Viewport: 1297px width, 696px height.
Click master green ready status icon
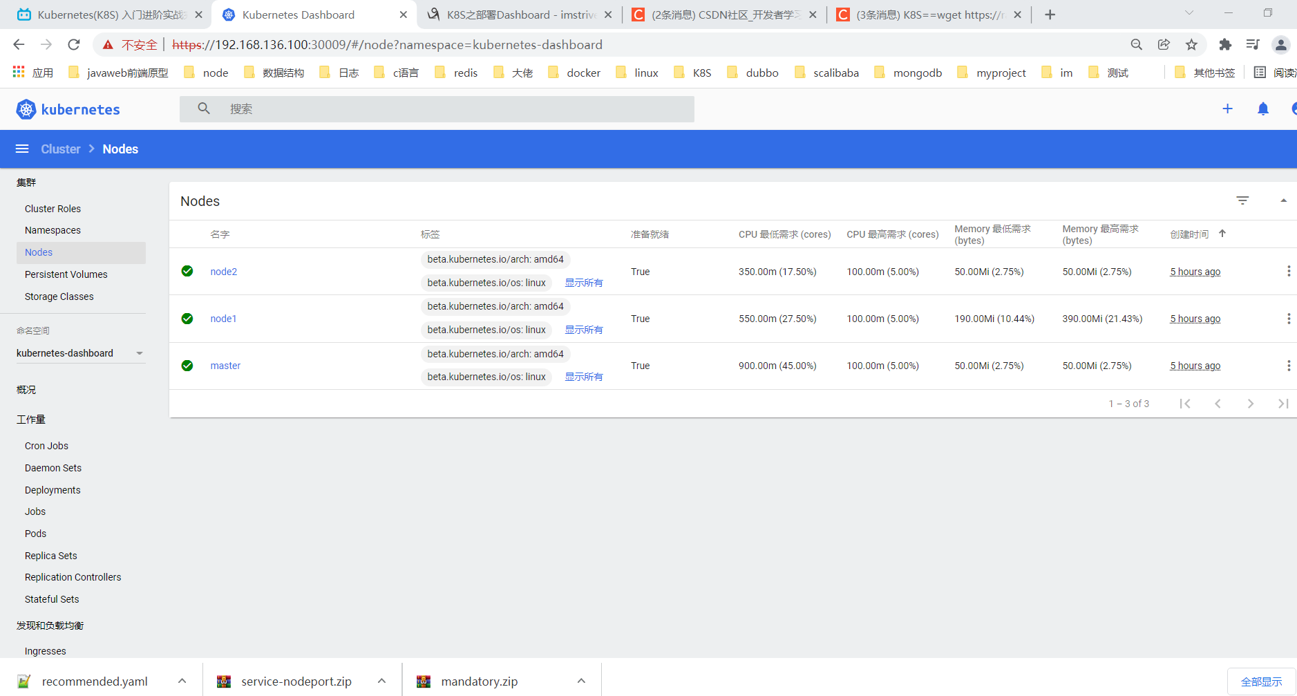[187, 366]
